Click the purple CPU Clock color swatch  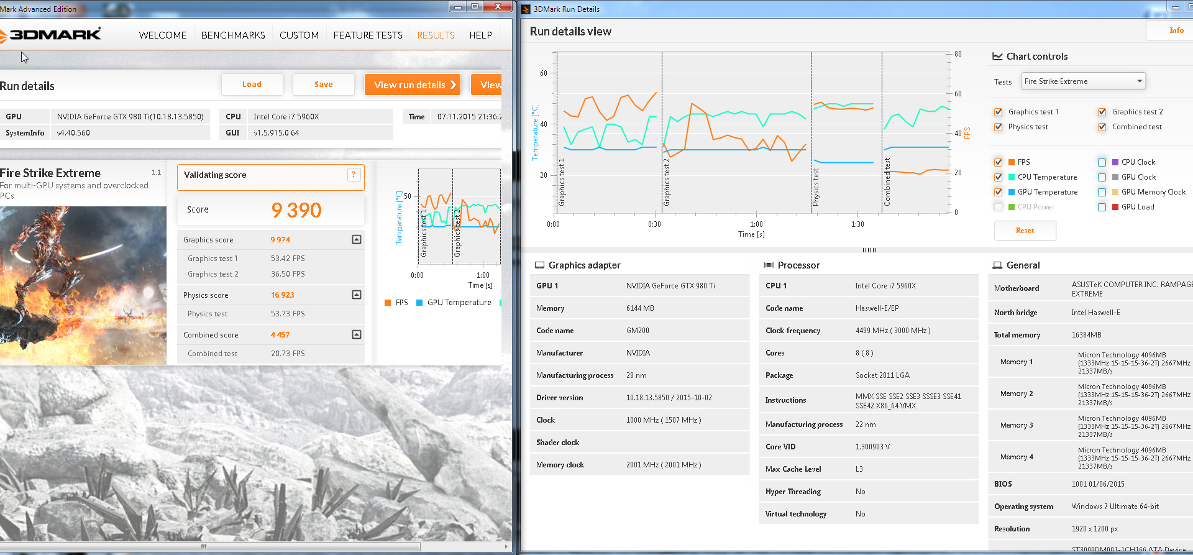click(1115, 162)
